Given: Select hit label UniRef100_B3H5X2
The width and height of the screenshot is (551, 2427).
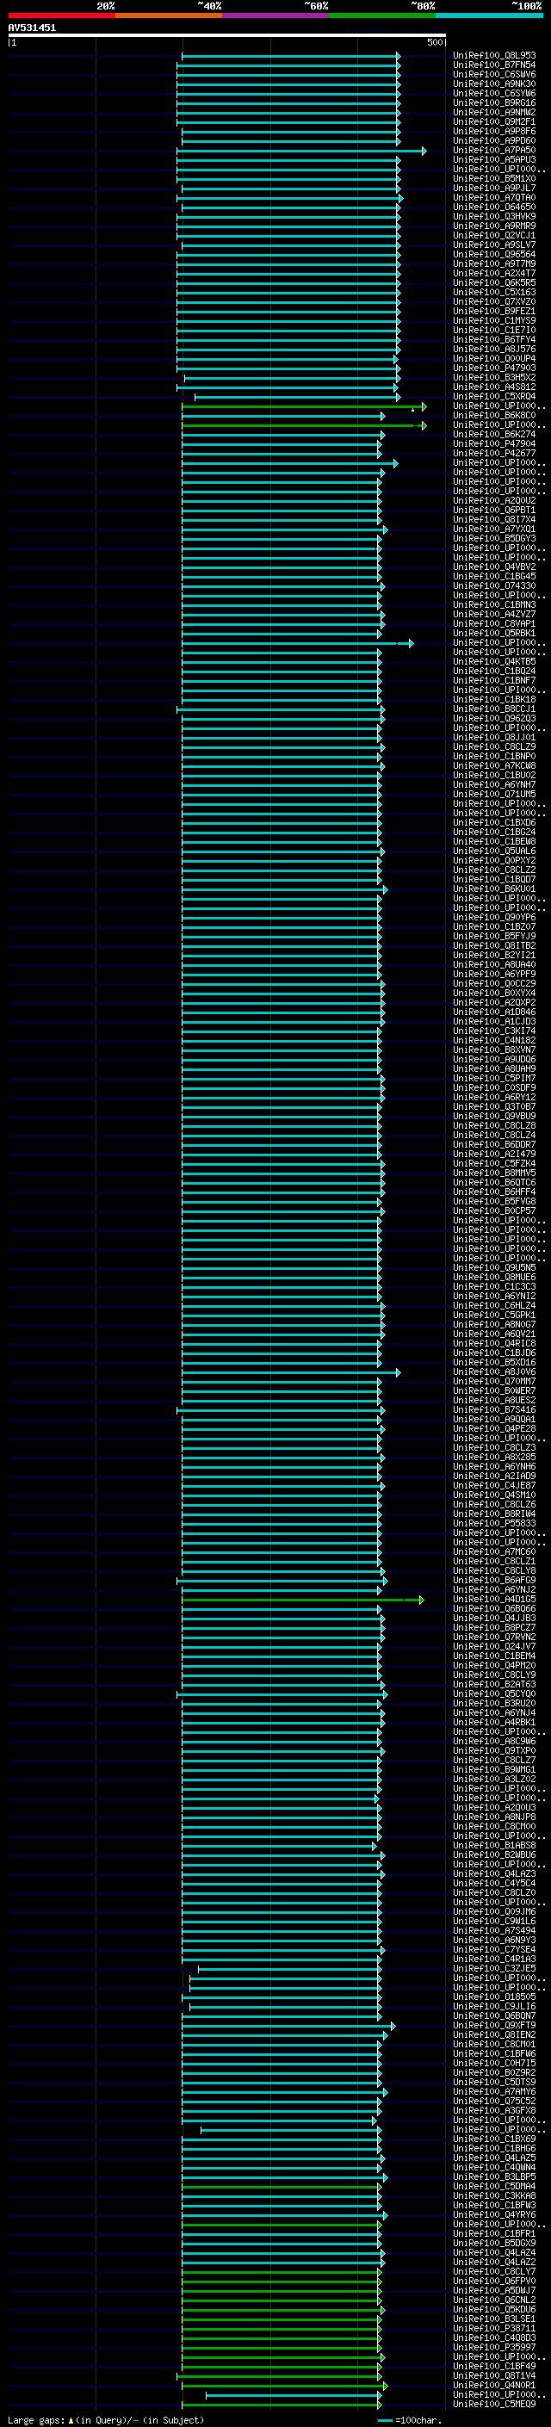Looking at the screenshot, I should pos(494,378).
